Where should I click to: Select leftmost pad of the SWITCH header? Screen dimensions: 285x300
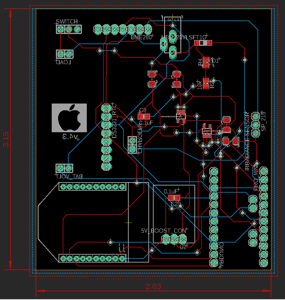[x=61, y=29]
